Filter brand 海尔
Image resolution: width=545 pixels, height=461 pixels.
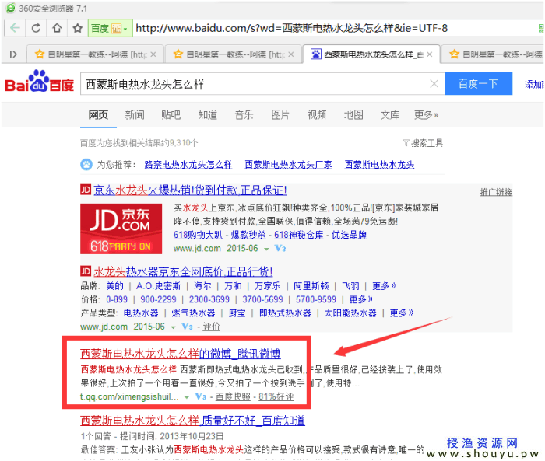tap(202, 286)
